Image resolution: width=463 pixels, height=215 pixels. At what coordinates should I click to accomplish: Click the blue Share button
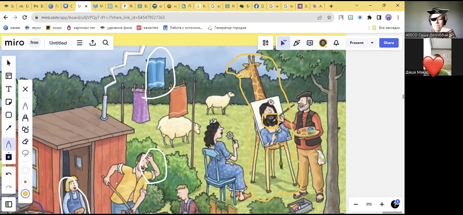coord(388,43)
